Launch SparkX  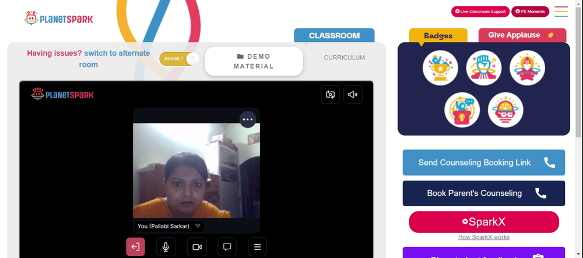point(484,222)
